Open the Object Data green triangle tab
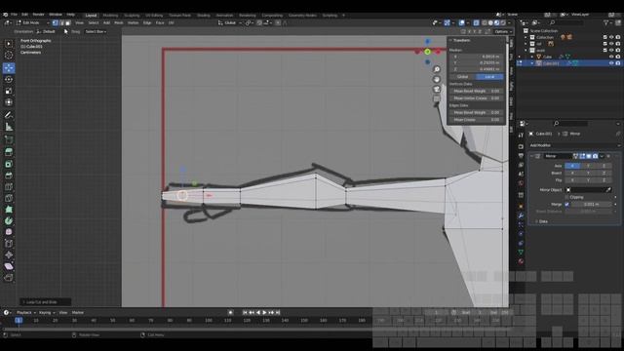The height and width of the screenshot is (351, 624). coord(521,252)
